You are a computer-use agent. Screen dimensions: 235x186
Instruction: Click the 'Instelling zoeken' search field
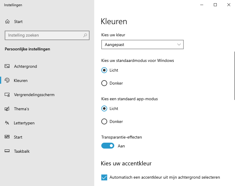(x=44, y=35)
